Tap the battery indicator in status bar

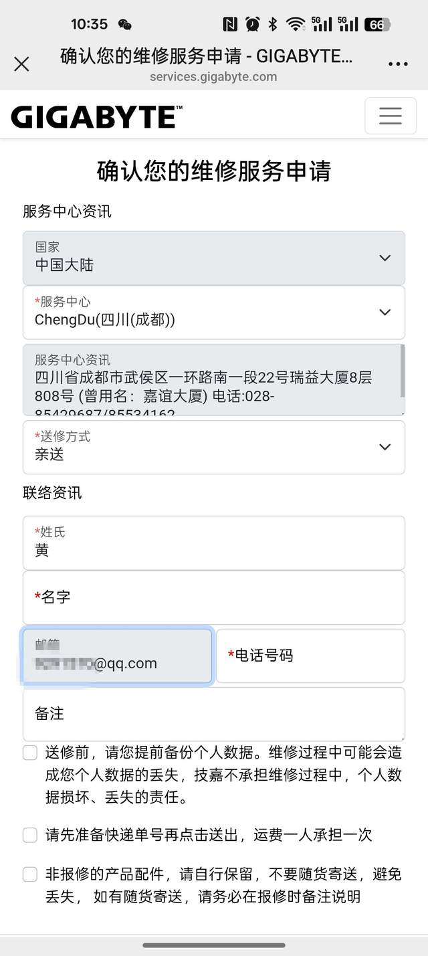(x=377, y=25)
